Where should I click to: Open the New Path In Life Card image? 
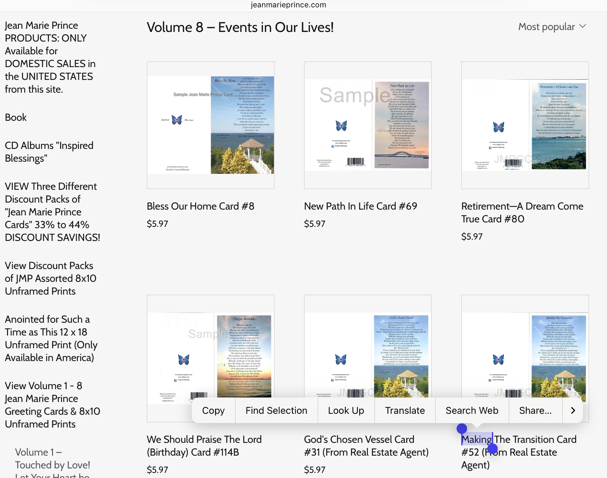coord(368,125)
